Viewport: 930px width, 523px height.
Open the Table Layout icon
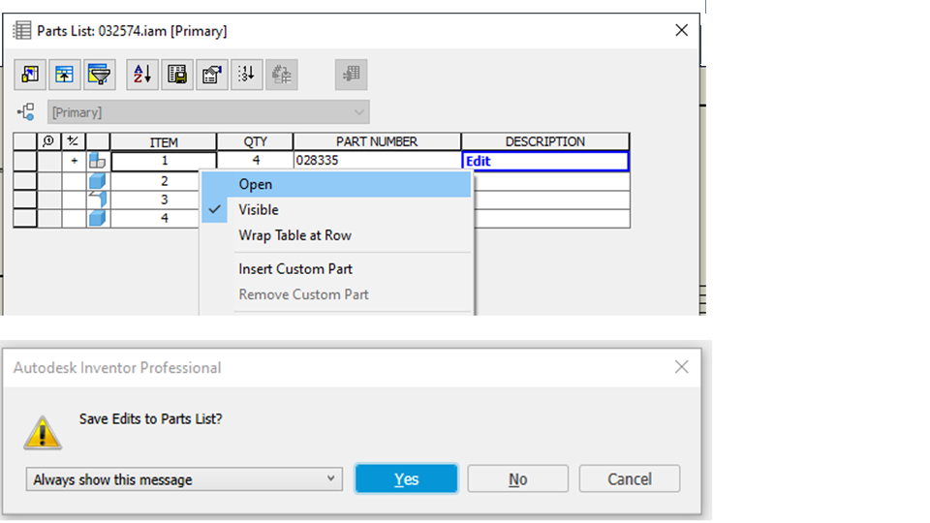pos(212,75)
